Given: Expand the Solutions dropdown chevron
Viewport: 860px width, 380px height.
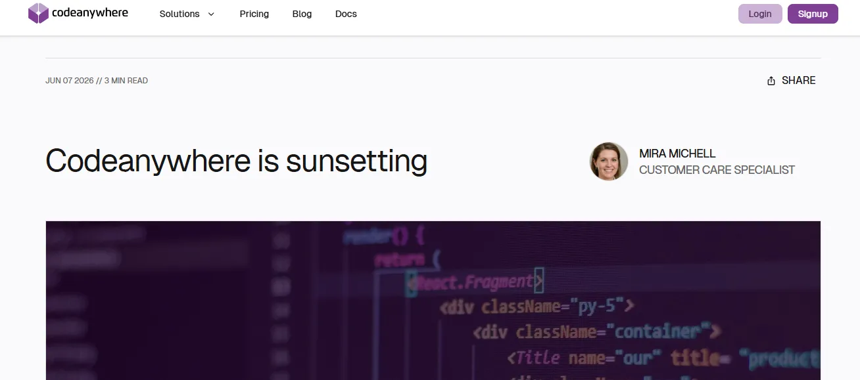Looking at the screenshot, I should [211, 14].
